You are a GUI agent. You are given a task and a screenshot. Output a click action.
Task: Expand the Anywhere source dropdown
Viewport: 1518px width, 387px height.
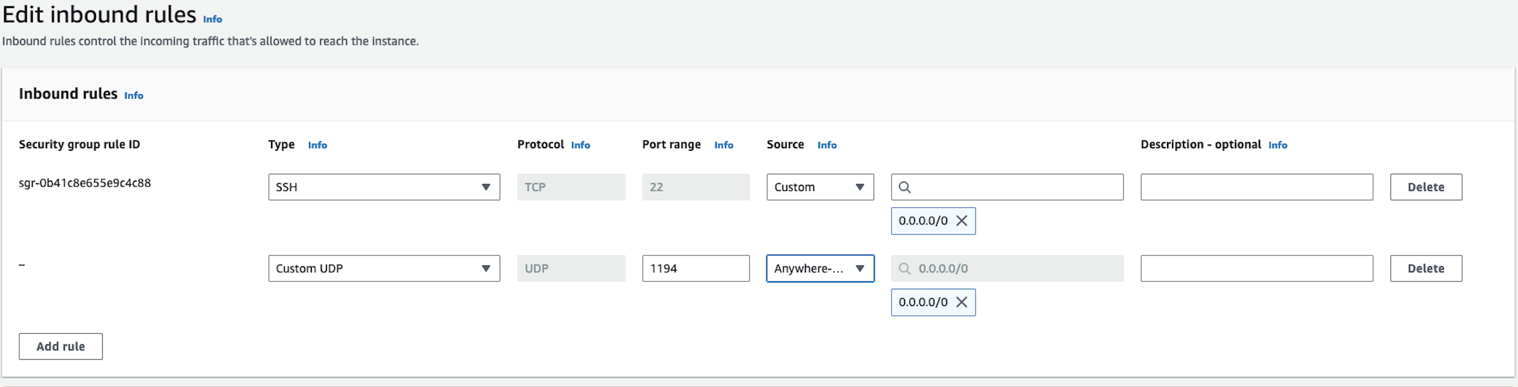(x=820, y=269)
